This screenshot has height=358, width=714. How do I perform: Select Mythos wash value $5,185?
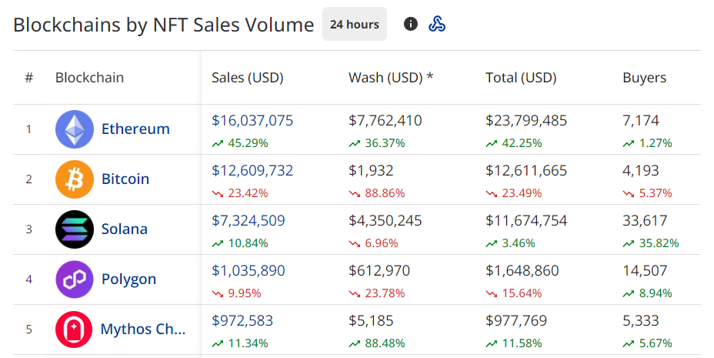point(371,321)
